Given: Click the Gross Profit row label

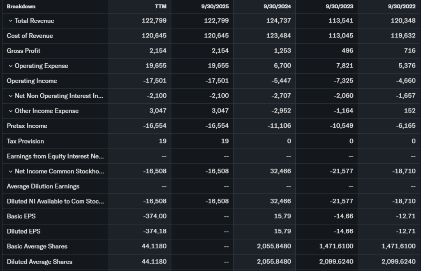Looking at the screenshot, I should (23, 51).
